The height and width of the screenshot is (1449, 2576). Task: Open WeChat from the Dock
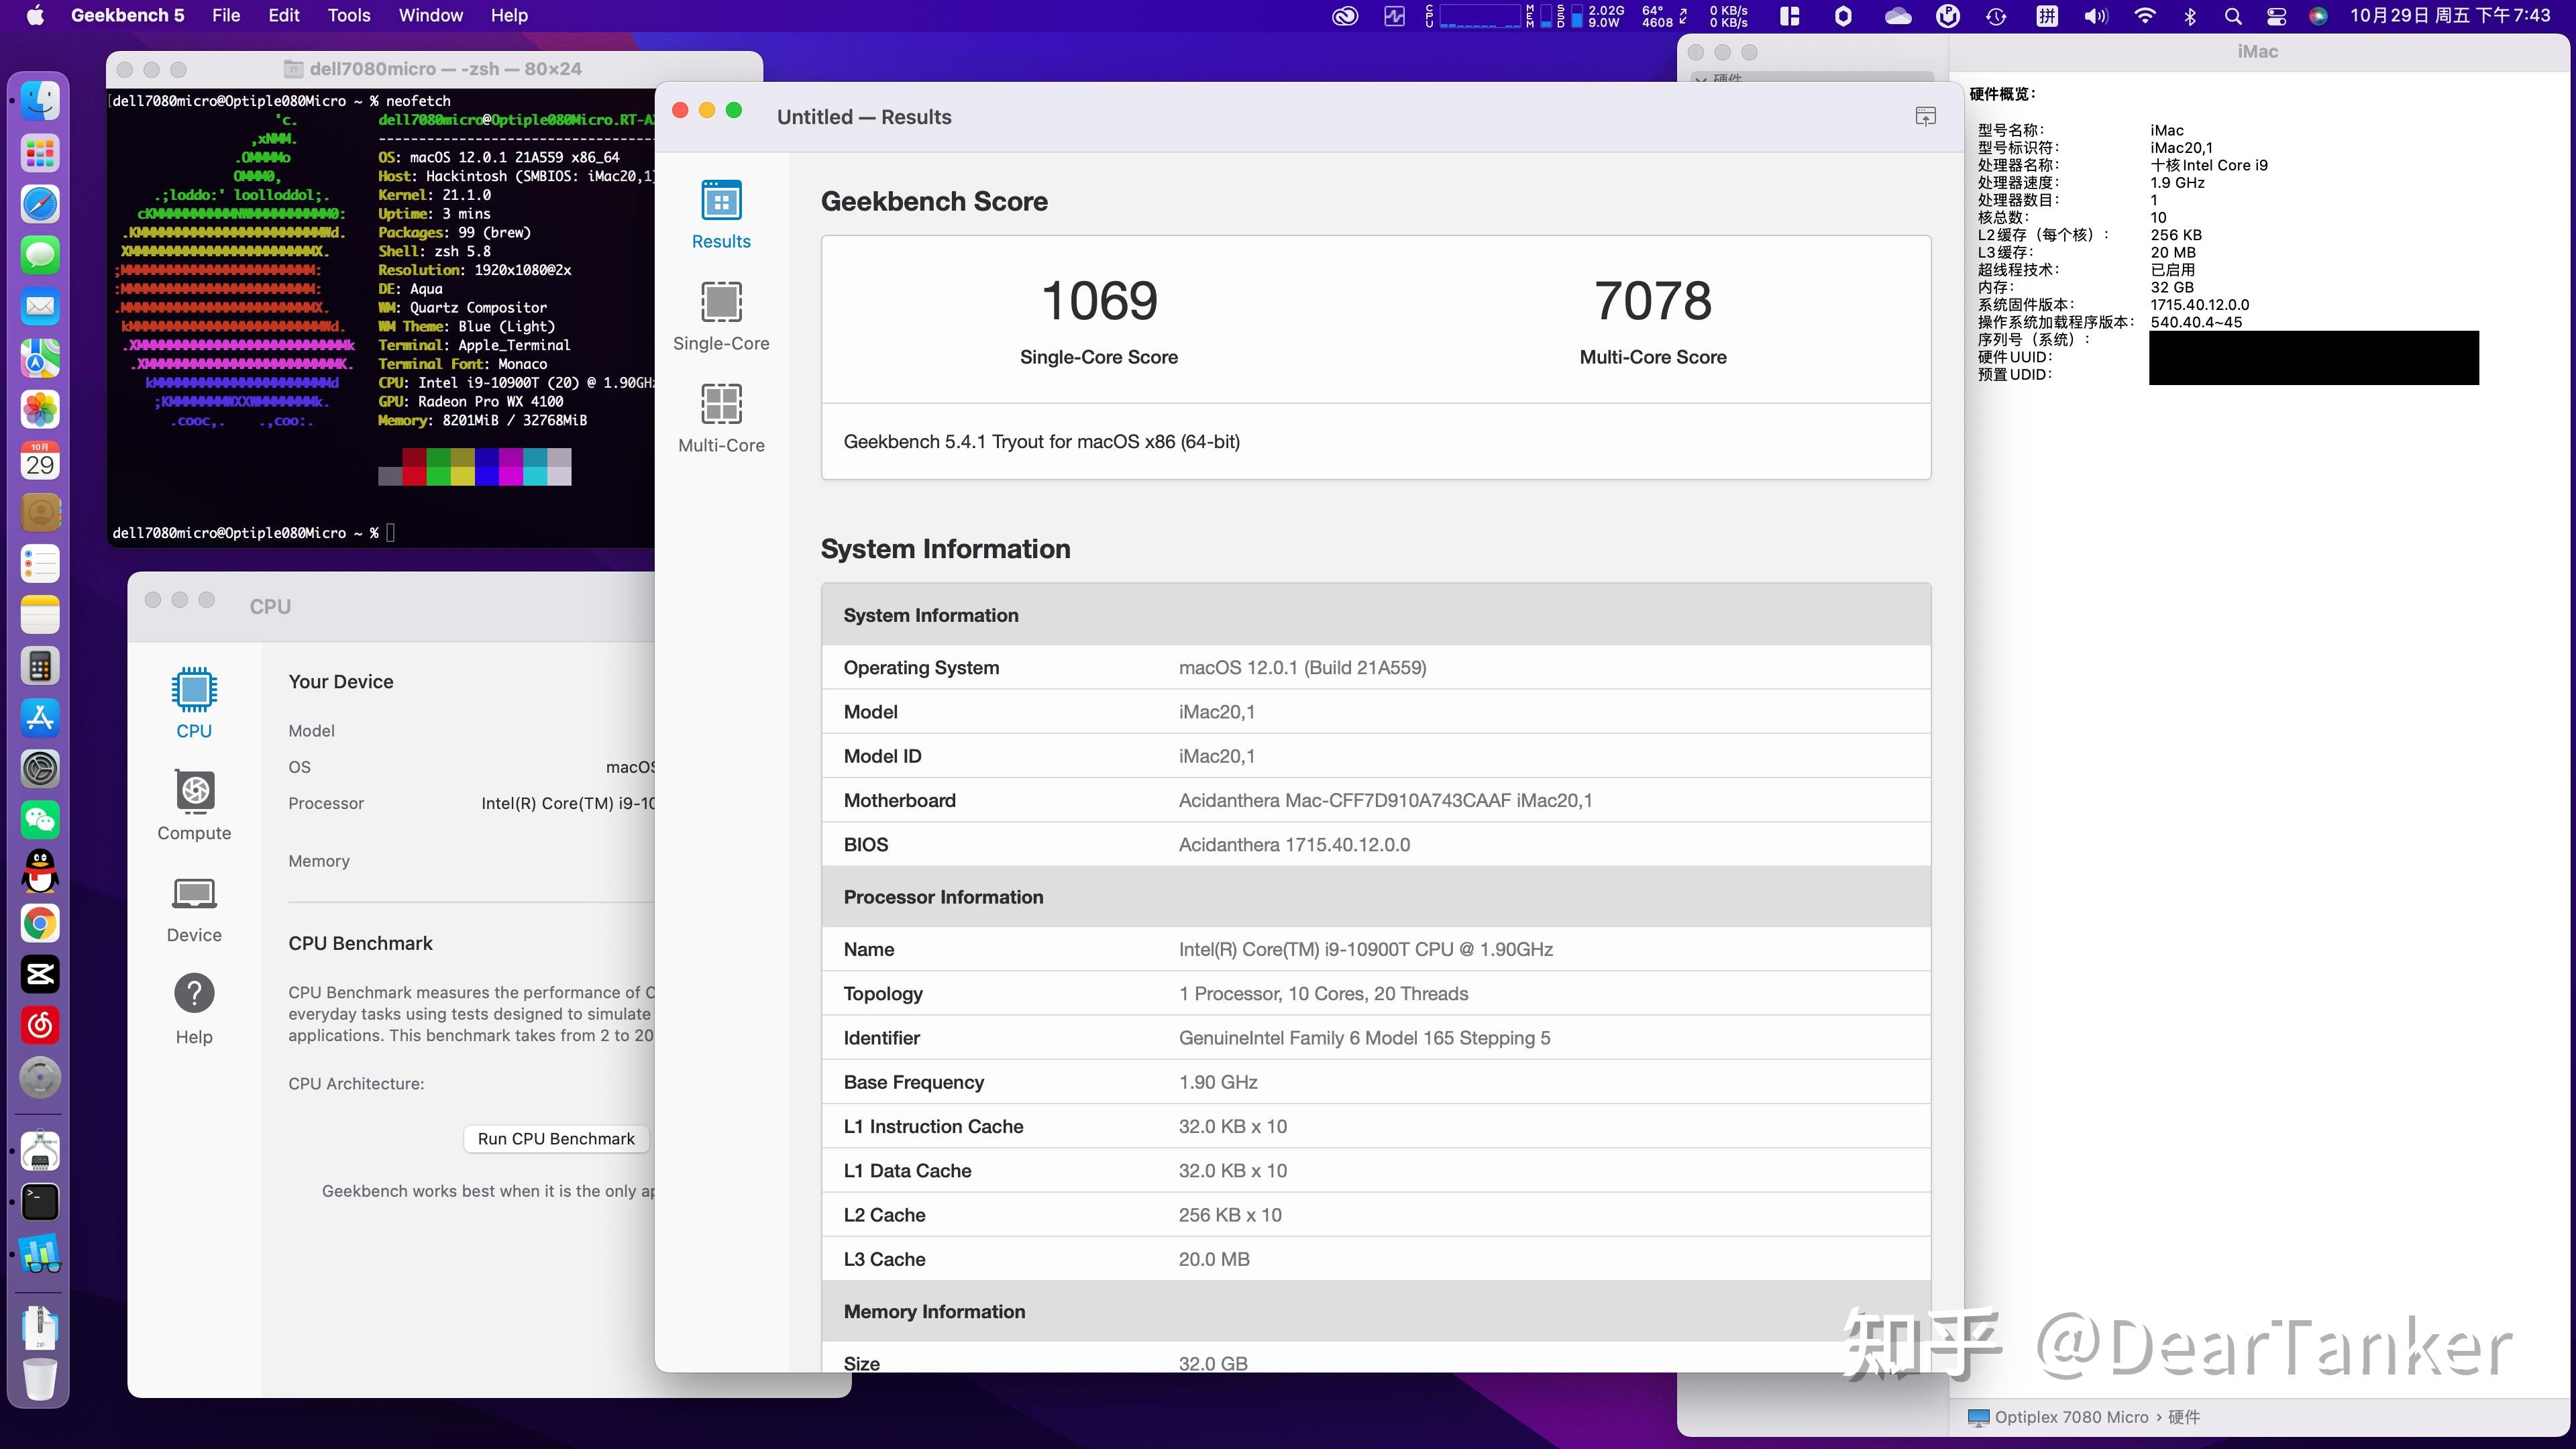coord(40,820)
